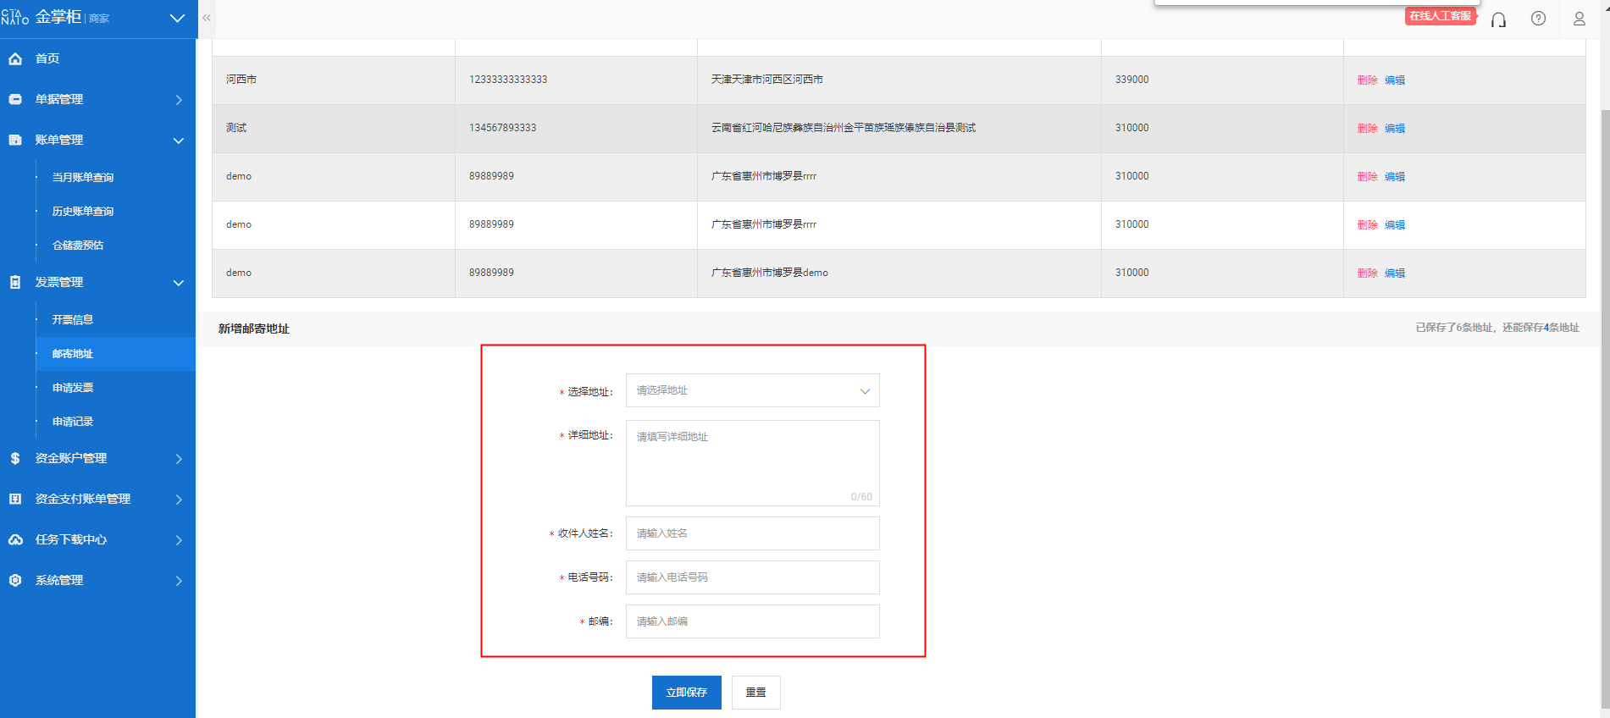The width and height of the screenshot is (1610, 718).
Task: Open 历史账单查询 menu item
Action: click(x=82, y=211)
